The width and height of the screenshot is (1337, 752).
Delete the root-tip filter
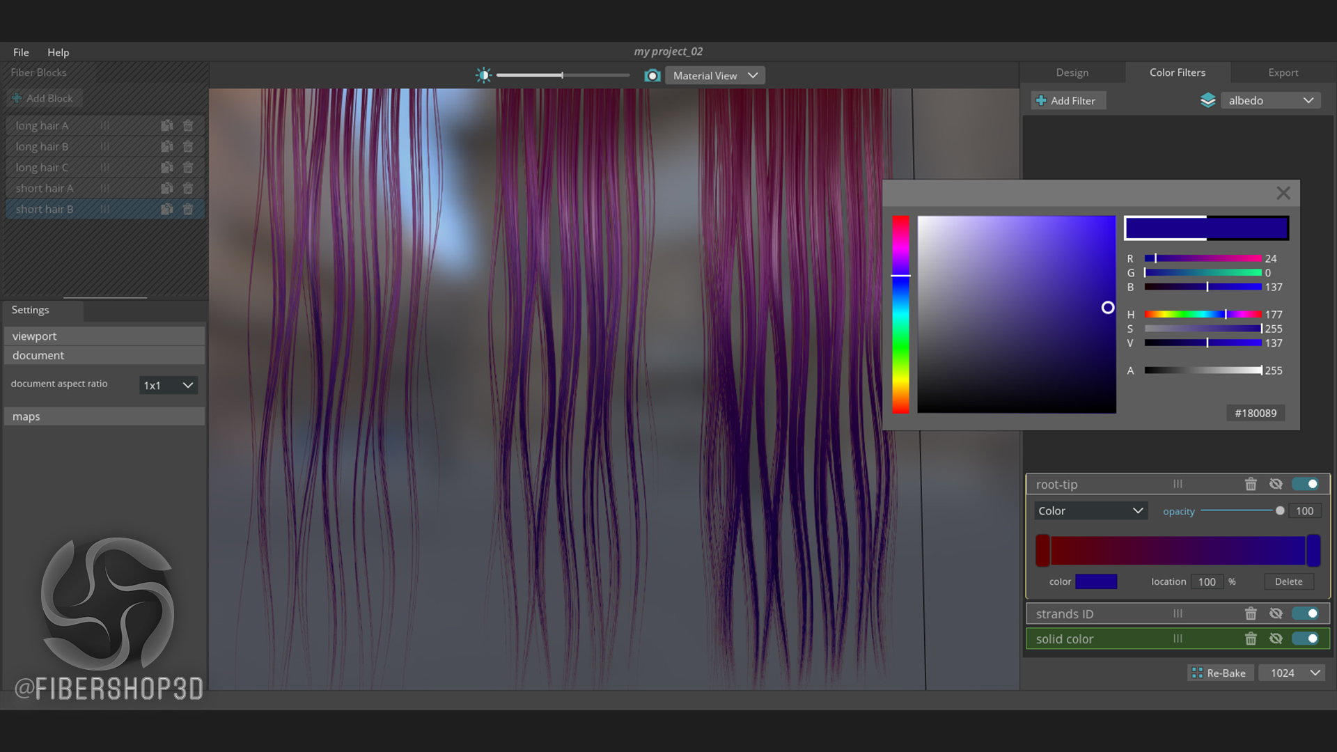pos(1251,484)
